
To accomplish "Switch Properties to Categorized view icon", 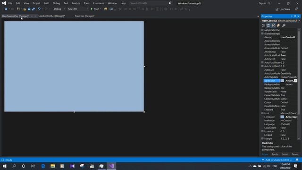I will [x=264, y=25].
